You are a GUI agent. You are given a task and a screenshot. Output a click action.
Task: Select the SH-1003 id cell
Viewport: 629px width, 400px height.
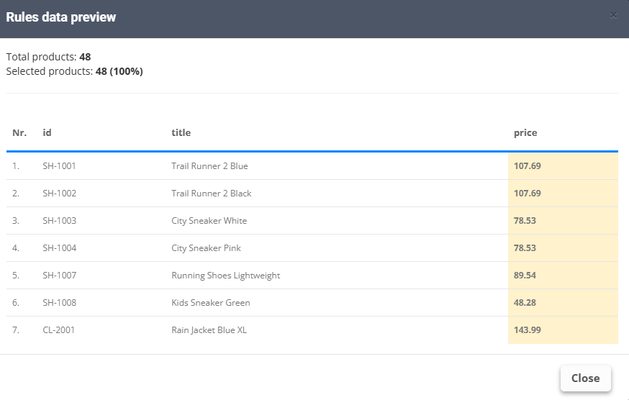[x=59, y=221]
